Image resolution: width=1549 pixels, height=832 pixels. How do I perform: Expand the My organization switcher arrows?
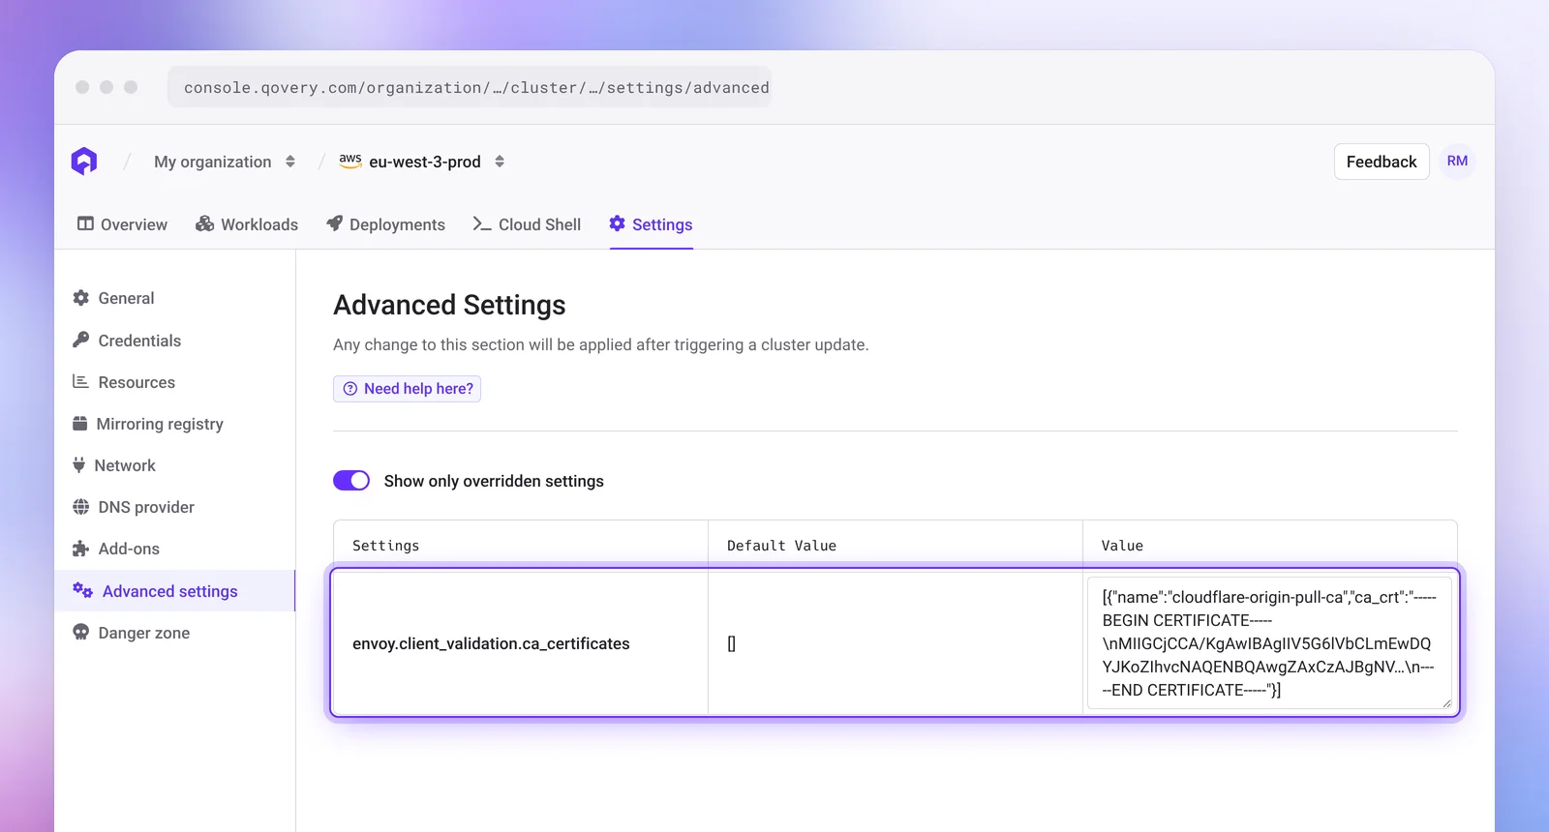290,162
